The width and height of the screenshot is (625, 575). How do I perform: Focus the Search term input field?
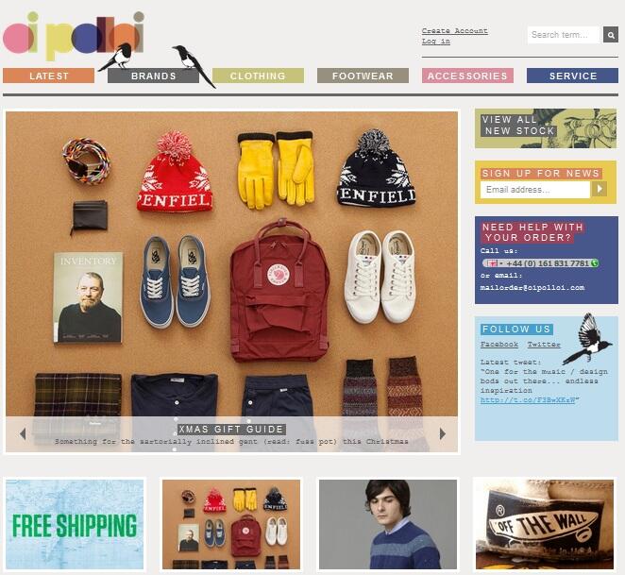tap(564, 35)
